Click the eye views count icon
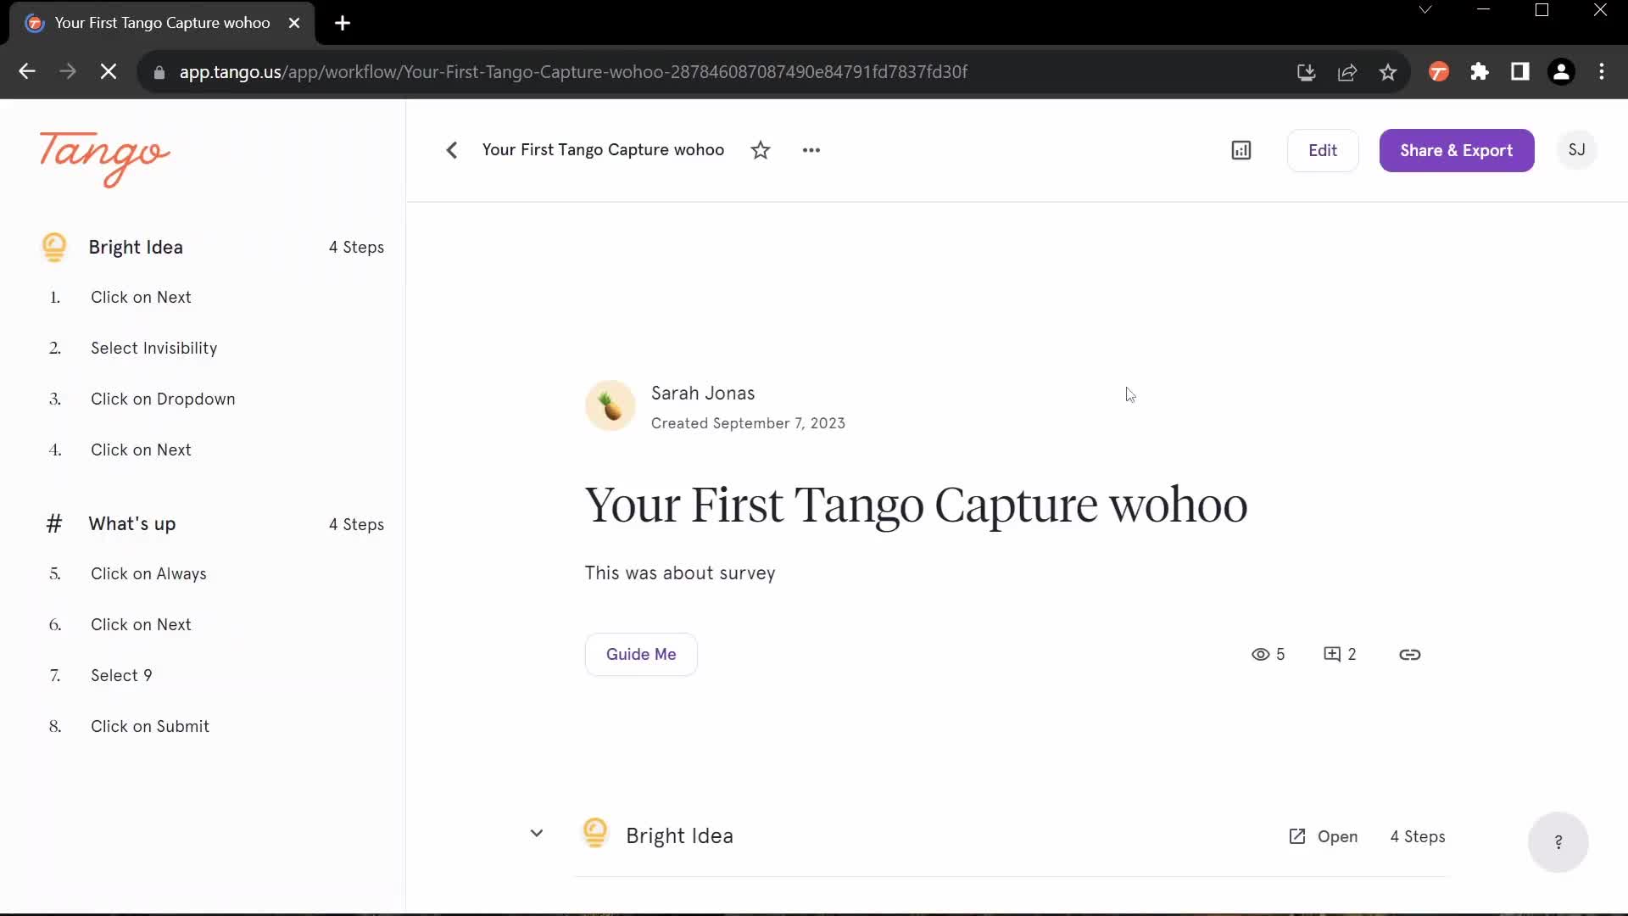Screen dimensions: 1628x916 (1261, 654)
